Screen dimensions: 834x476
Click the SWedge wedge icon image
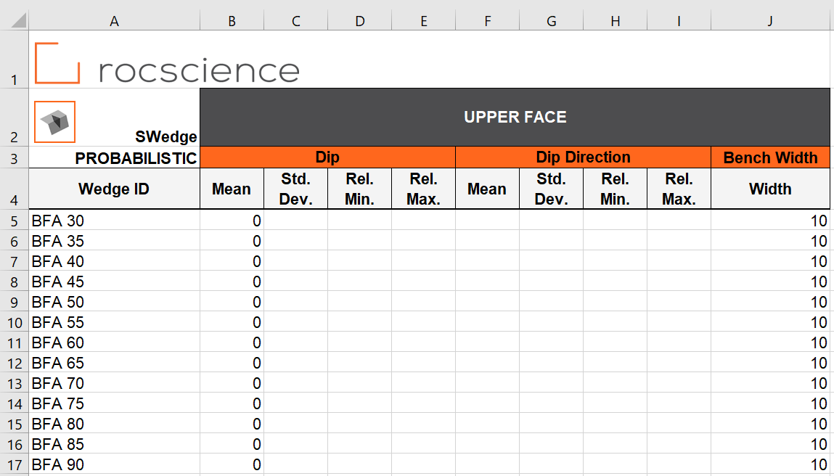tap(54, 122)
